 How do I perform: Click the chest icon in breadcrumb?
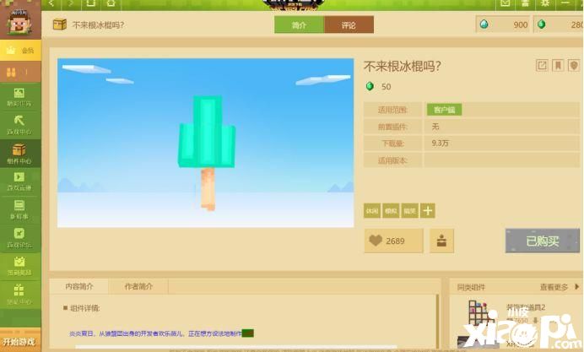coord(60,24)
